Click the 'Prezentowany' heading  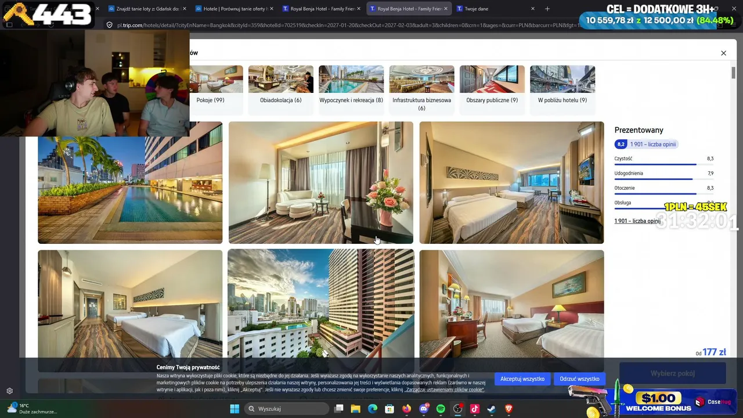(639, 130)
